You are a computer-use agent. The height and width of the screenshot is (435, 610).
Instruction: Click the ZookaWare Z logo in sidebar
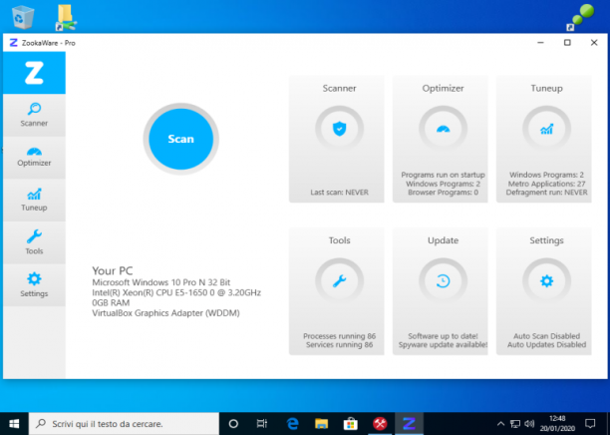34,73
